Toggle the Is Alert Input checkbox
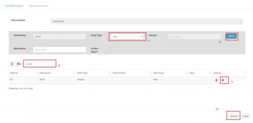 coord(111,48)
